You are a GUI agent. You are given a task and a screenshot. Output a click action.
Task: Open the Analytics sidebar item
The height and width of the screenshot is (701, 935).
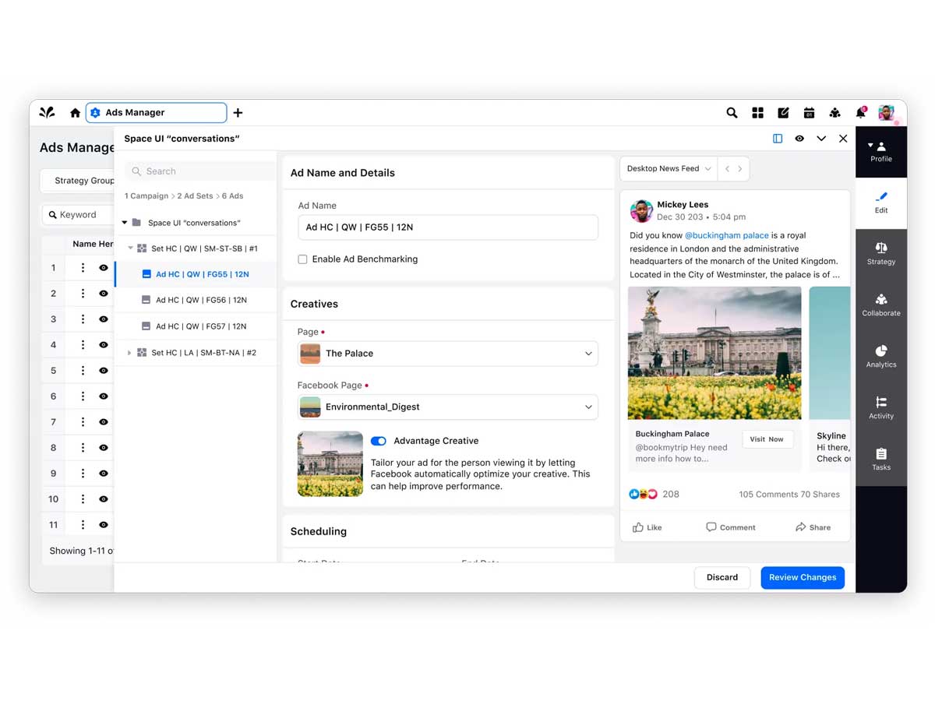pos(881,358)
